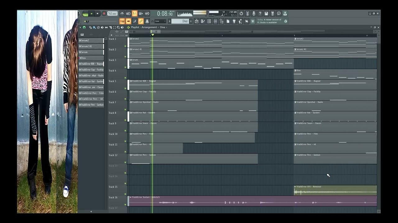This screenshot has height=223, width=398.
Task: Open newer version of FL Studio notification
Action: coord(269,21)
